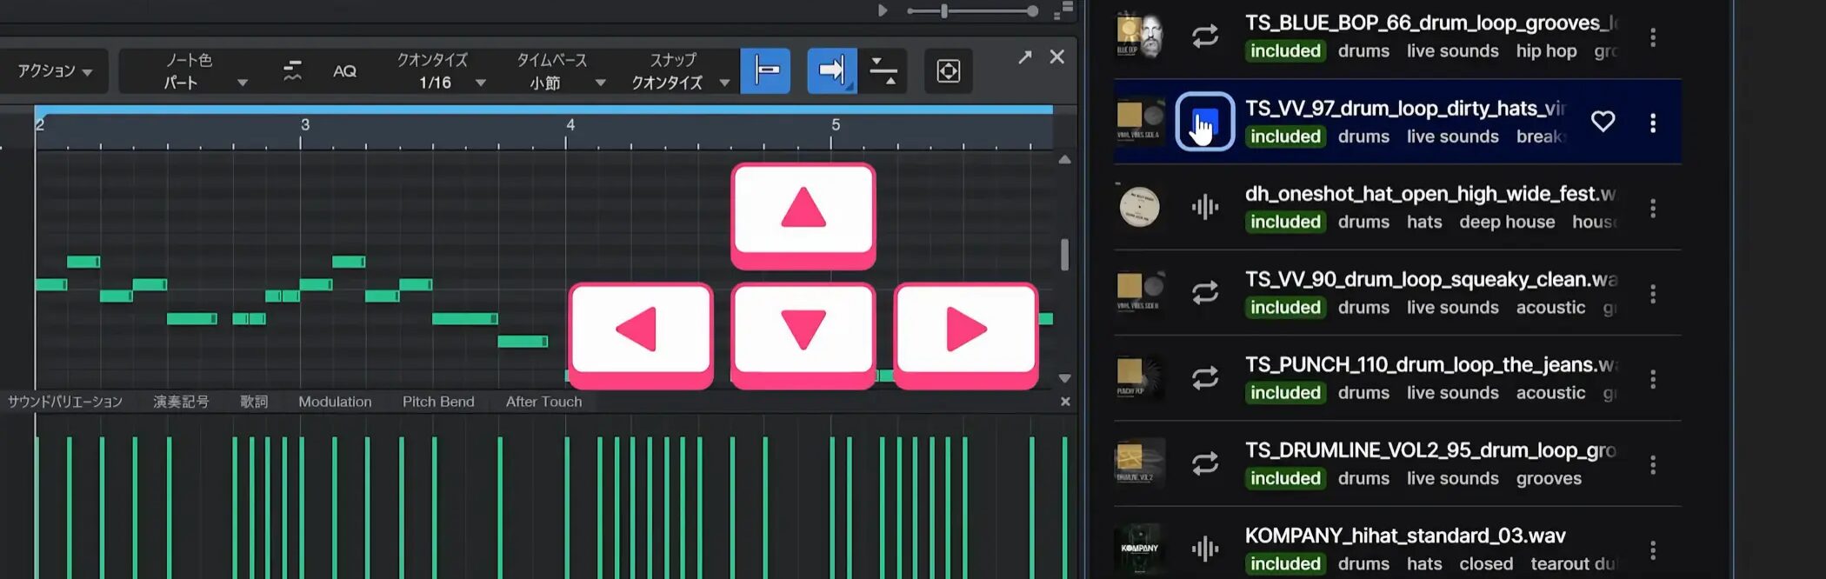1826x579 pixels.
Task: Click waveform icon for KOMPANY_hihat_standard_03
Action: pyautogui.click(x=1205, y=549)
